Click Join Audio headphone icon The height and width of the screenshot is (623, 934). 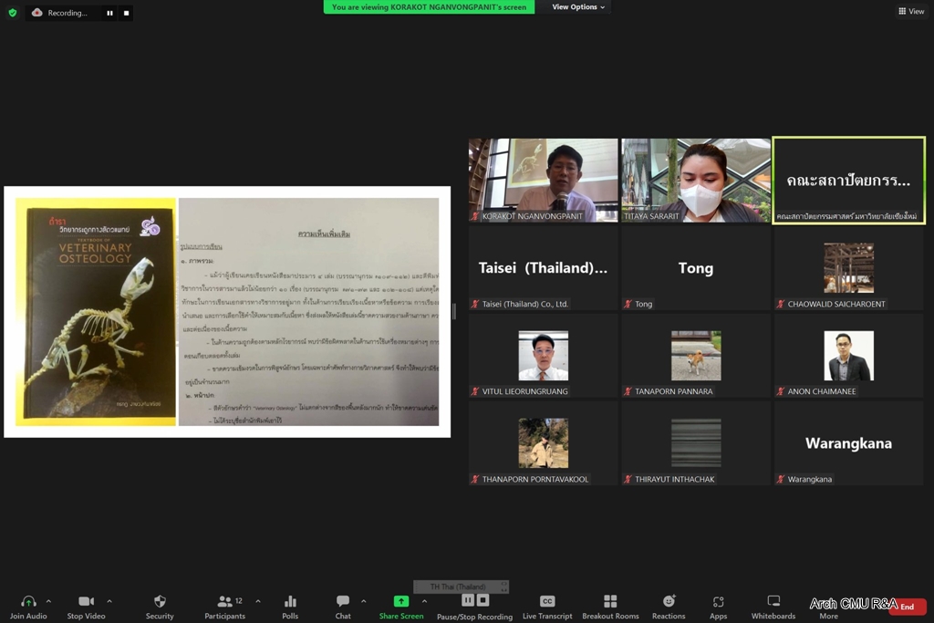[x=28, y=601]
